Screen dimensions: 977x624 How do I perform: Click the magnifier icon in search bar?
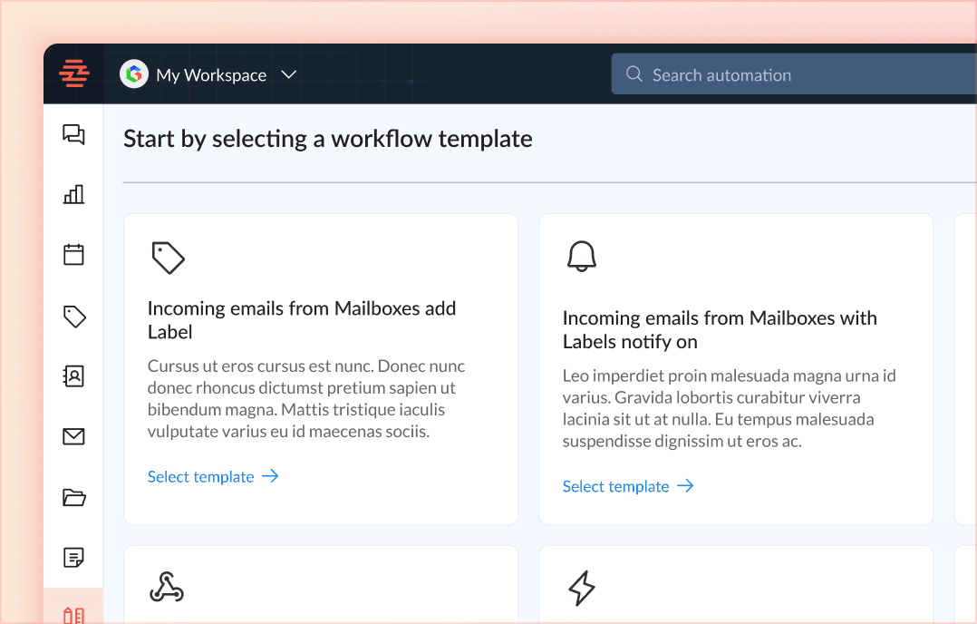tap(634, 74)
